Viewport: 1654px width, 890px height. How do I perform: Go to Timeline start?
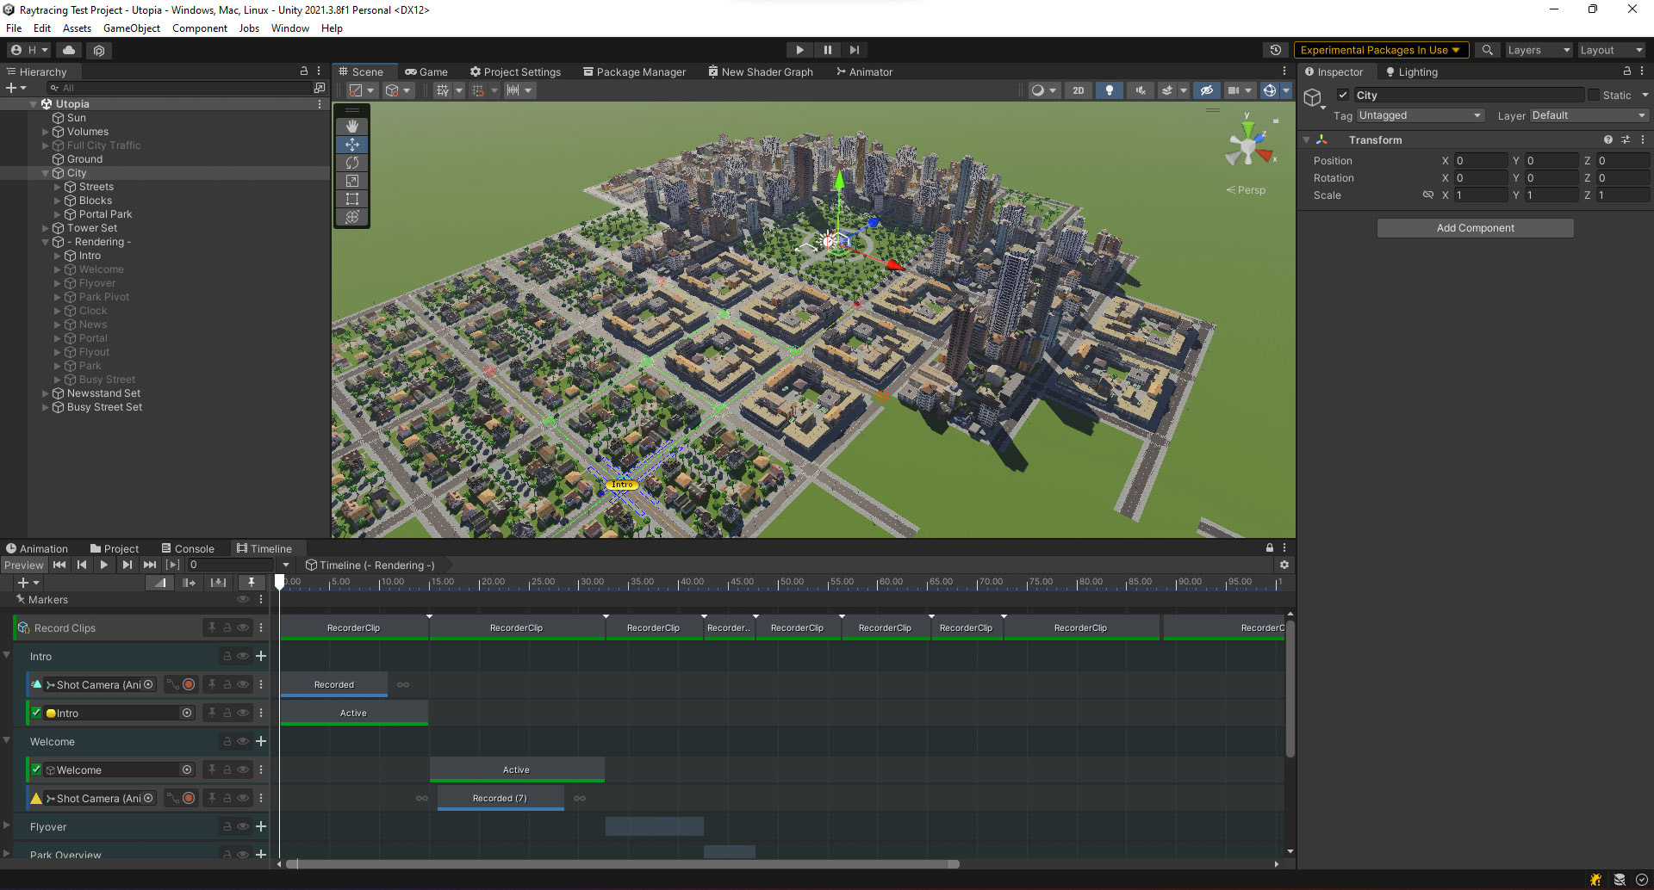point(59,566)
